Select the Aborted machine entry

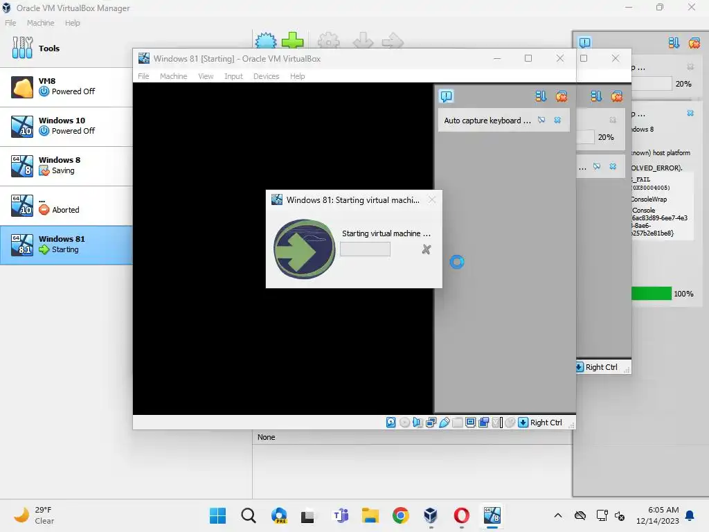[x=66, y=205]
